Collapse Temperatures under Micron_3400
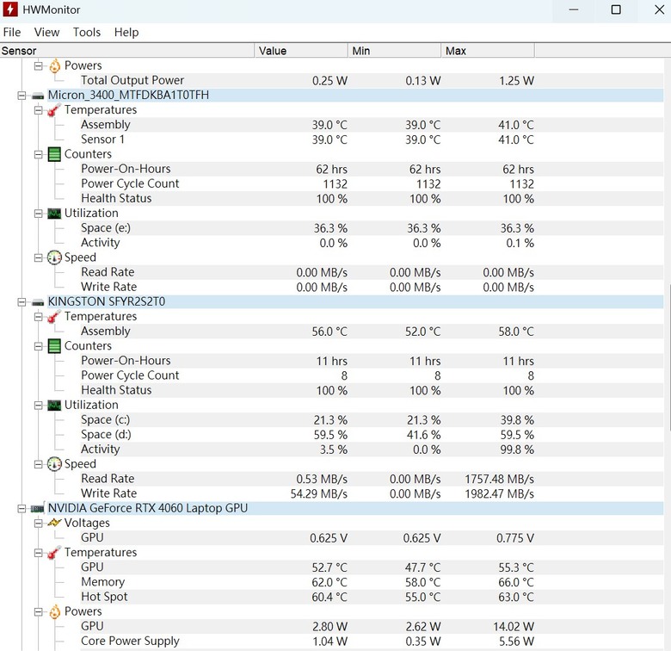This screenshot has width=671, height=651. point(39,110)
